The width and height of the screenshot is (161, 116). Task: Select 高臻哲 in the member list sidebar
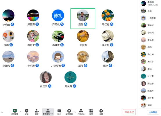[x=149, y=25]
